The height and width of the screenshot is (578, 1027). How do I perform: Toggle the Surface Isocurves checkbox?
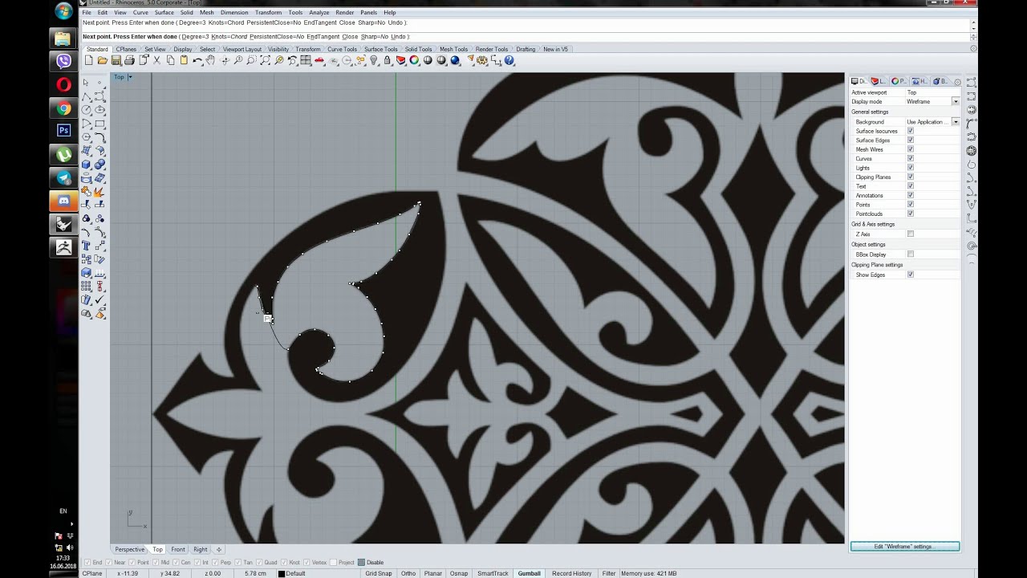click(910, 131)
